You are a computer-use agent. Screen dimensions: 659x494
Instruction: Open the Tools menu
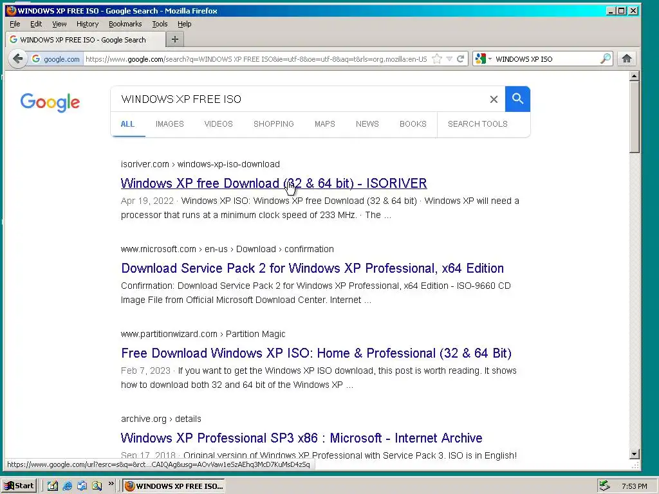160,24
